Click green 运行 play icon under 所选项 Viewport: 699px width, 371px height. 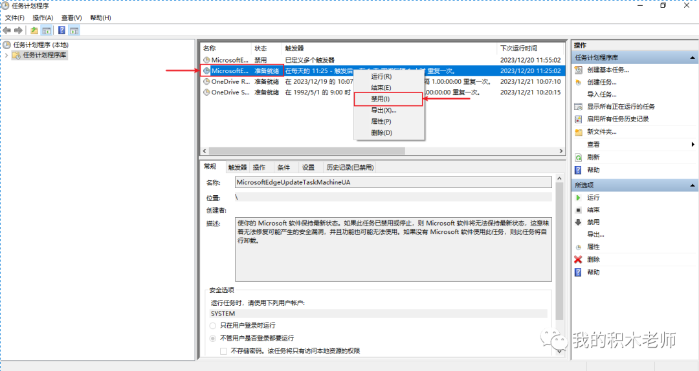tap(578, 198)
